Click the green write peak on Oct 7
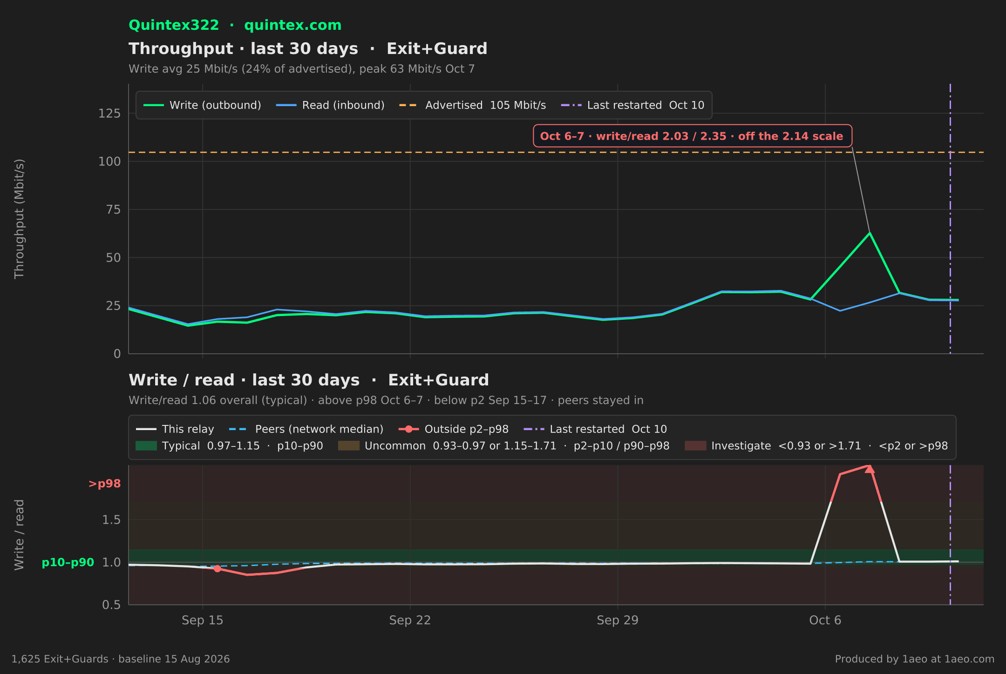Image resolution: width=1006 pixels, height=674 pixels. 870,233
